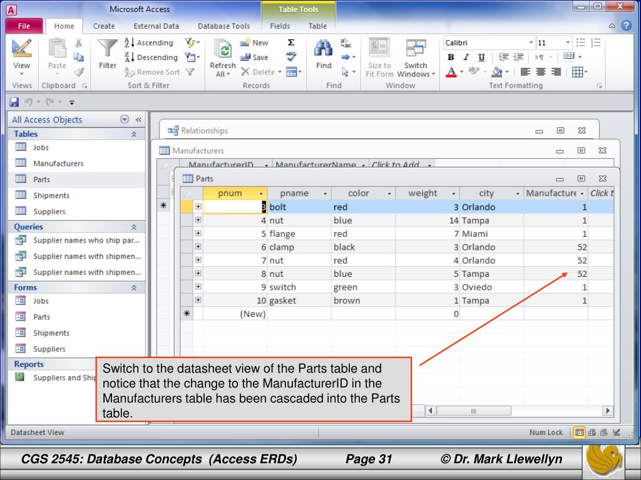This screenshot has width=641, height=480.
Task: Sort records Descending
Action: click(x=151, y=57)
